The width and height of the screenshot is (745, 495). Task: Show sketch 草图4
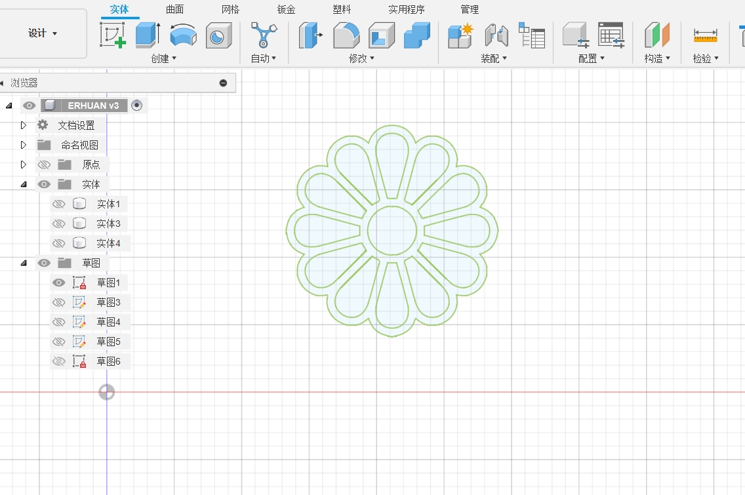coord(58,322)
